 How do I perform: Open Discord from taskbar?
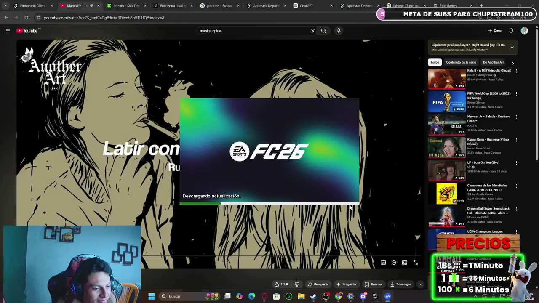tap(363, 296)
